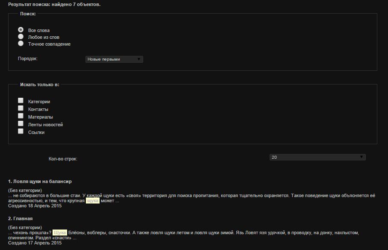Screen dimensions: 388x250
Task: Click 'Создано 18 Апрель 2015' date text
Action: pyautogui.click(x=35, y=206)
